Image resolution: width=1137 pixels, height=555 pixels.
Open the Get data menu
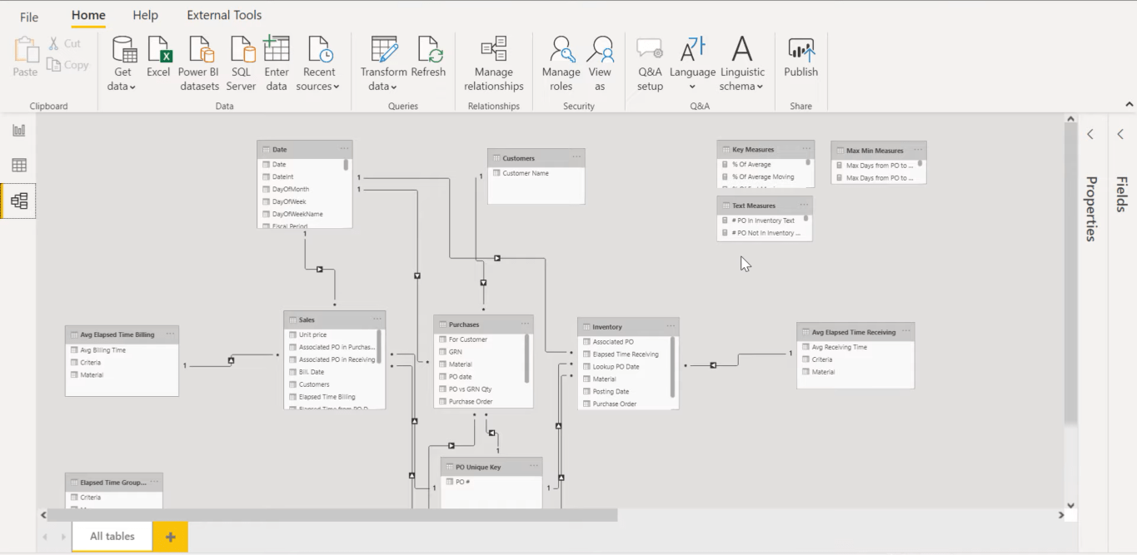pyautogui.click(x=124, y=64)
